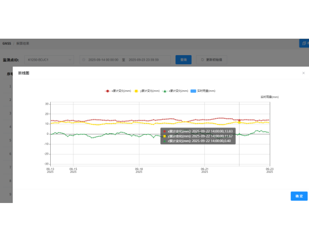Image resolution: width=309 pixels, height=232 pixels.
Task: Click highlighted red data point on x series
Action: pyautogui.click(x=239, y=120)
